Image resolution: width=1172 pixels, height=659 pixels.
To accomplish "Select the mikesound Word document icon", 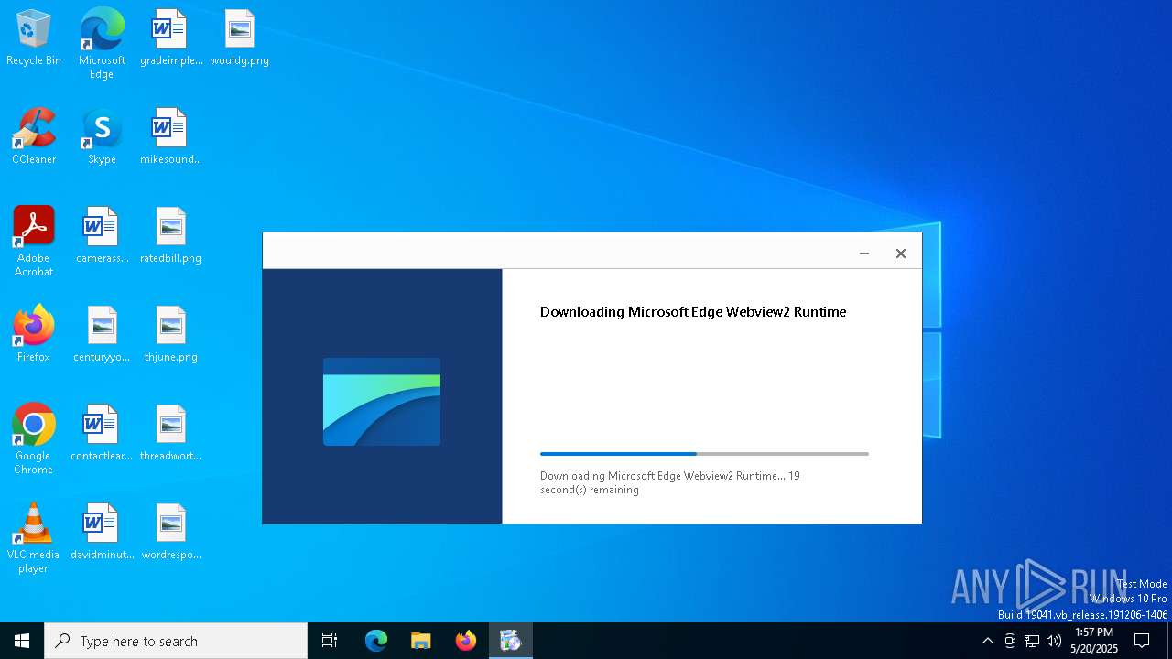I will (x=171, y=136).
